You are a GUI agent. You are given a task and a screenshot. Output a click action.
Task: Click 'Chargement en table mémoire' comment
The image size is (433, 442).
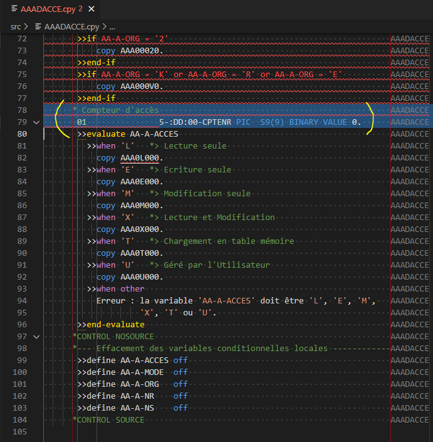tap(229, 241)
